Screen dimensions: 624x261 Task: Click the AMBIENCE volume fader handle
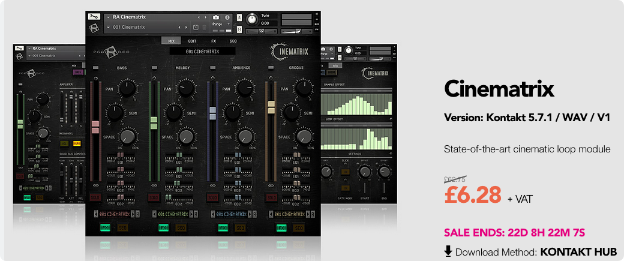pyautogui.click(x=212, y=113)
